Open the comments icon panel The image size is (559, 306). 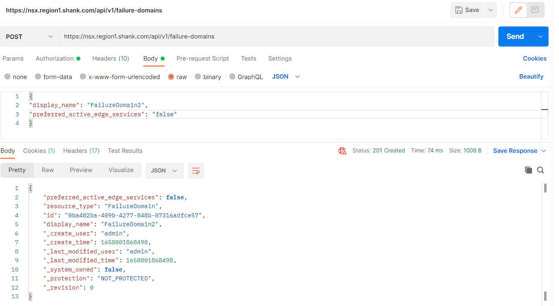click(535, 10)
